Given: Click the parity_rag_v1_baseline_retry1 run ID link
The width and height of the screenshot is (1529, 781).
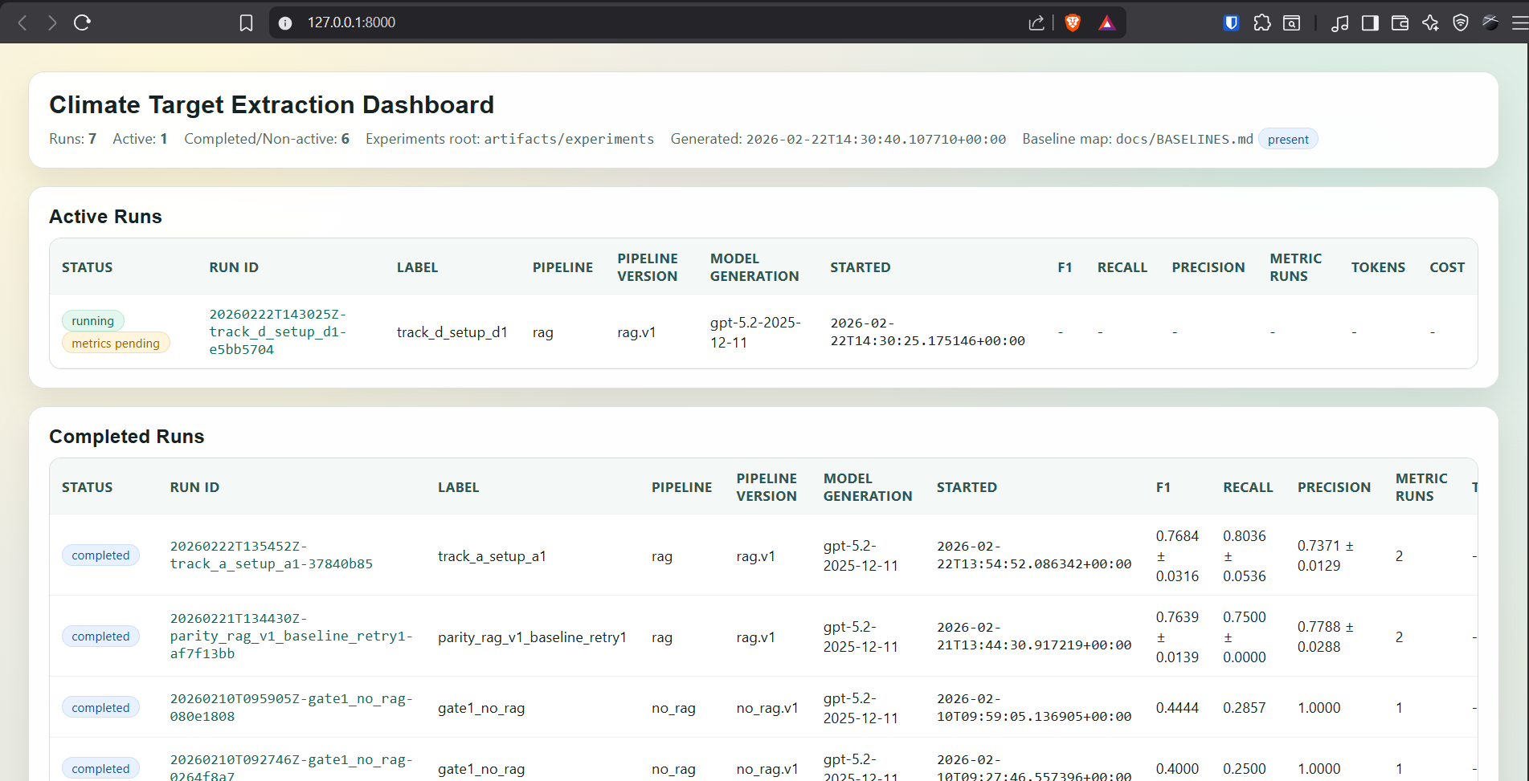Looking at the screenshot, I should [x=290, y=636].
